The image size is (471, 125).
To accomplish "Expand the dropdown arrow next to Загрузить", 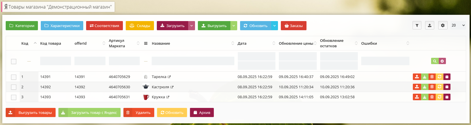I will pos(192,26).
